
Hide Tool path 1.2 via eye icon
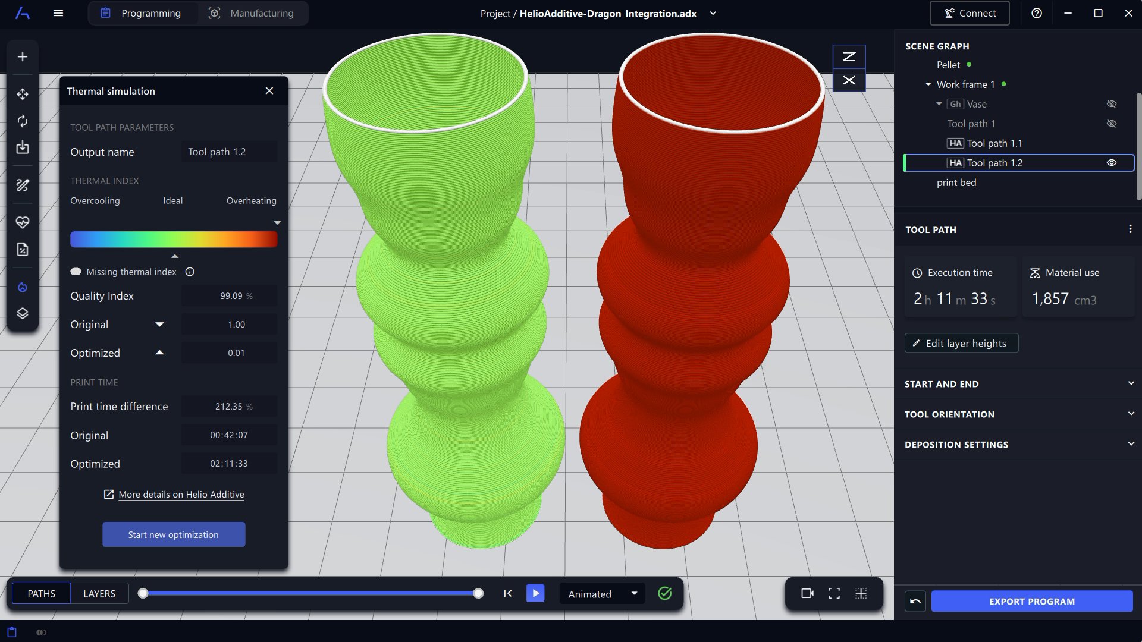[1112, 162]
